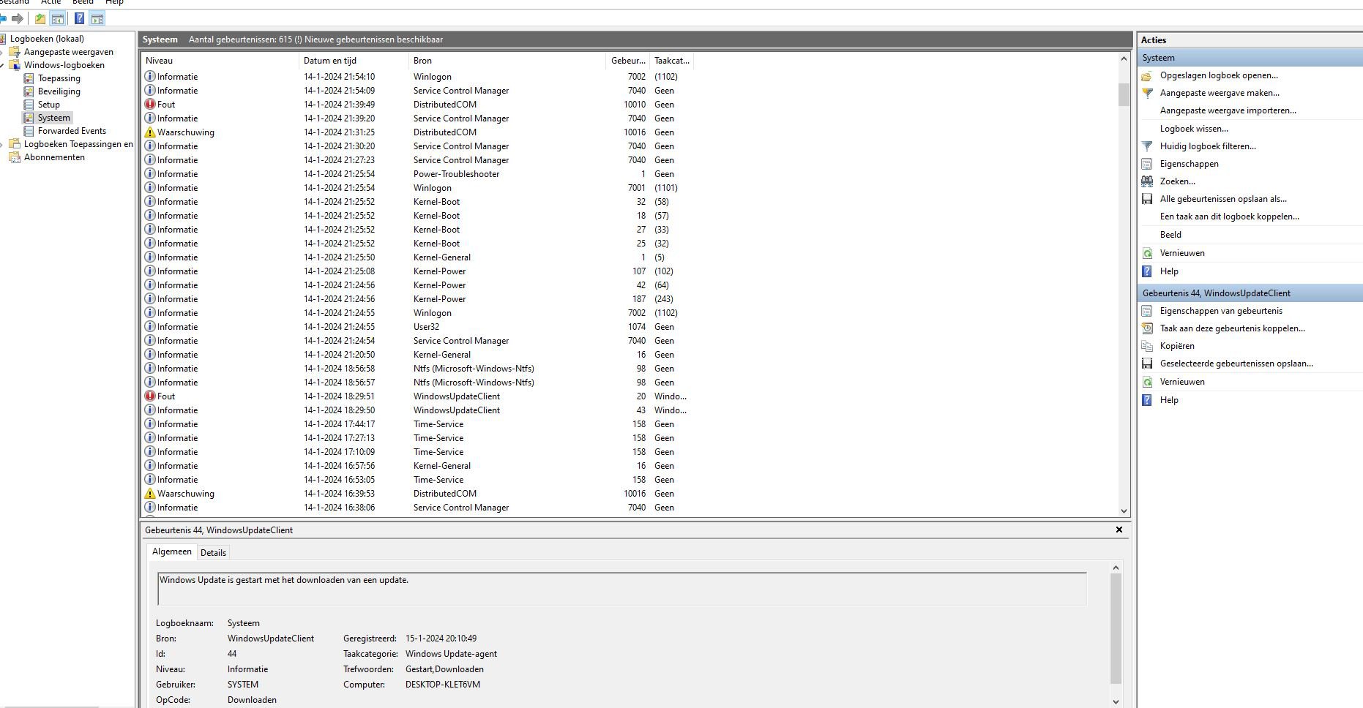The width and height of the screenshot is (1363, 708).
Task: Click disk icon for Alle gebeurtenissen opslaan als
Action: click(x=1147, y=199)
